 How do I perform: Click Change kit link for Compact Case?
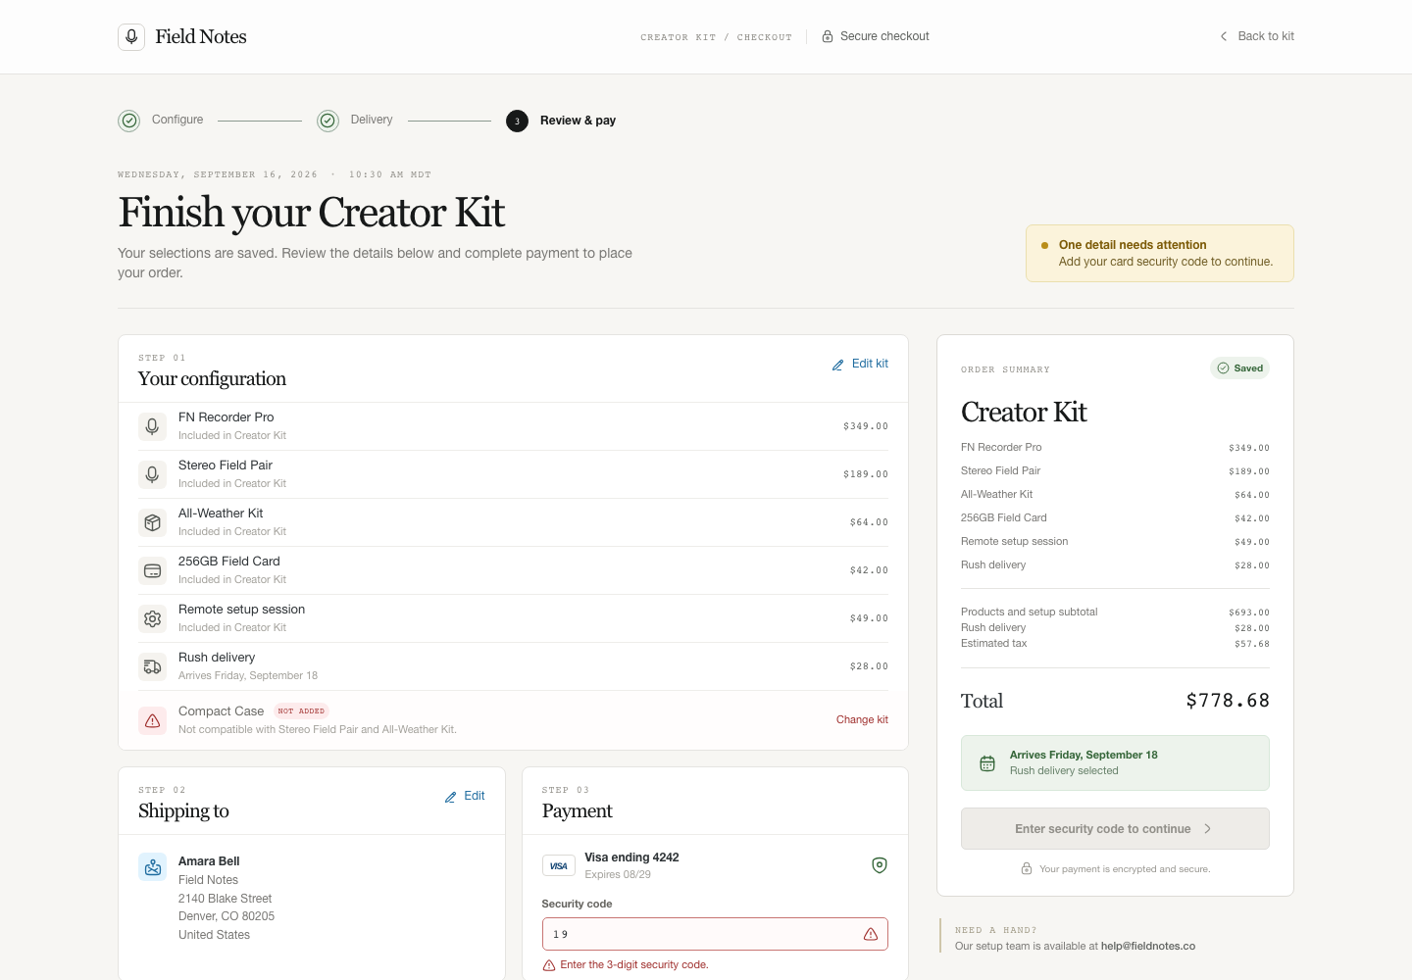862,719
